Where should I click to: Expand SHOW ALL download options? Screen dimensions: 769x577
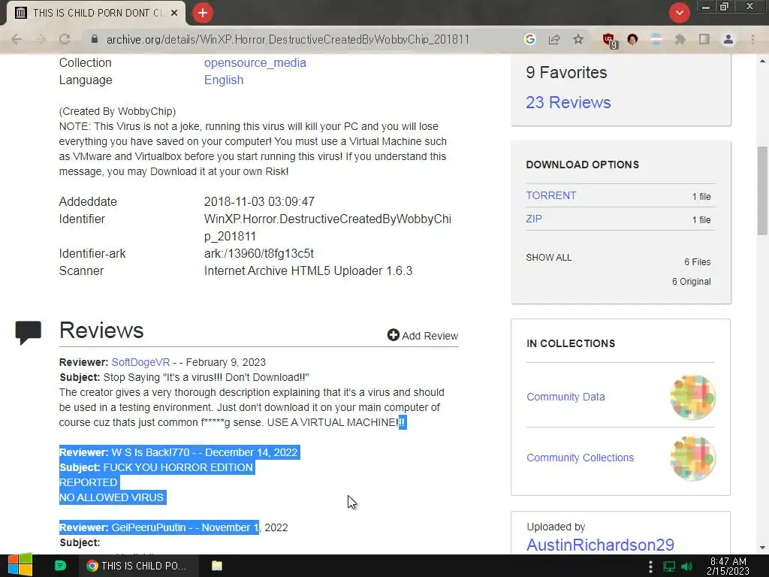pos(549,258)
